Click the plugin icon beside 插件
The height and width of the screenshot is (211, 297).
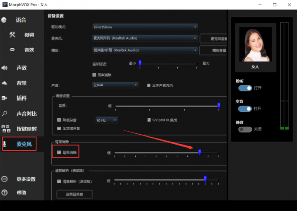coord(4,98)
